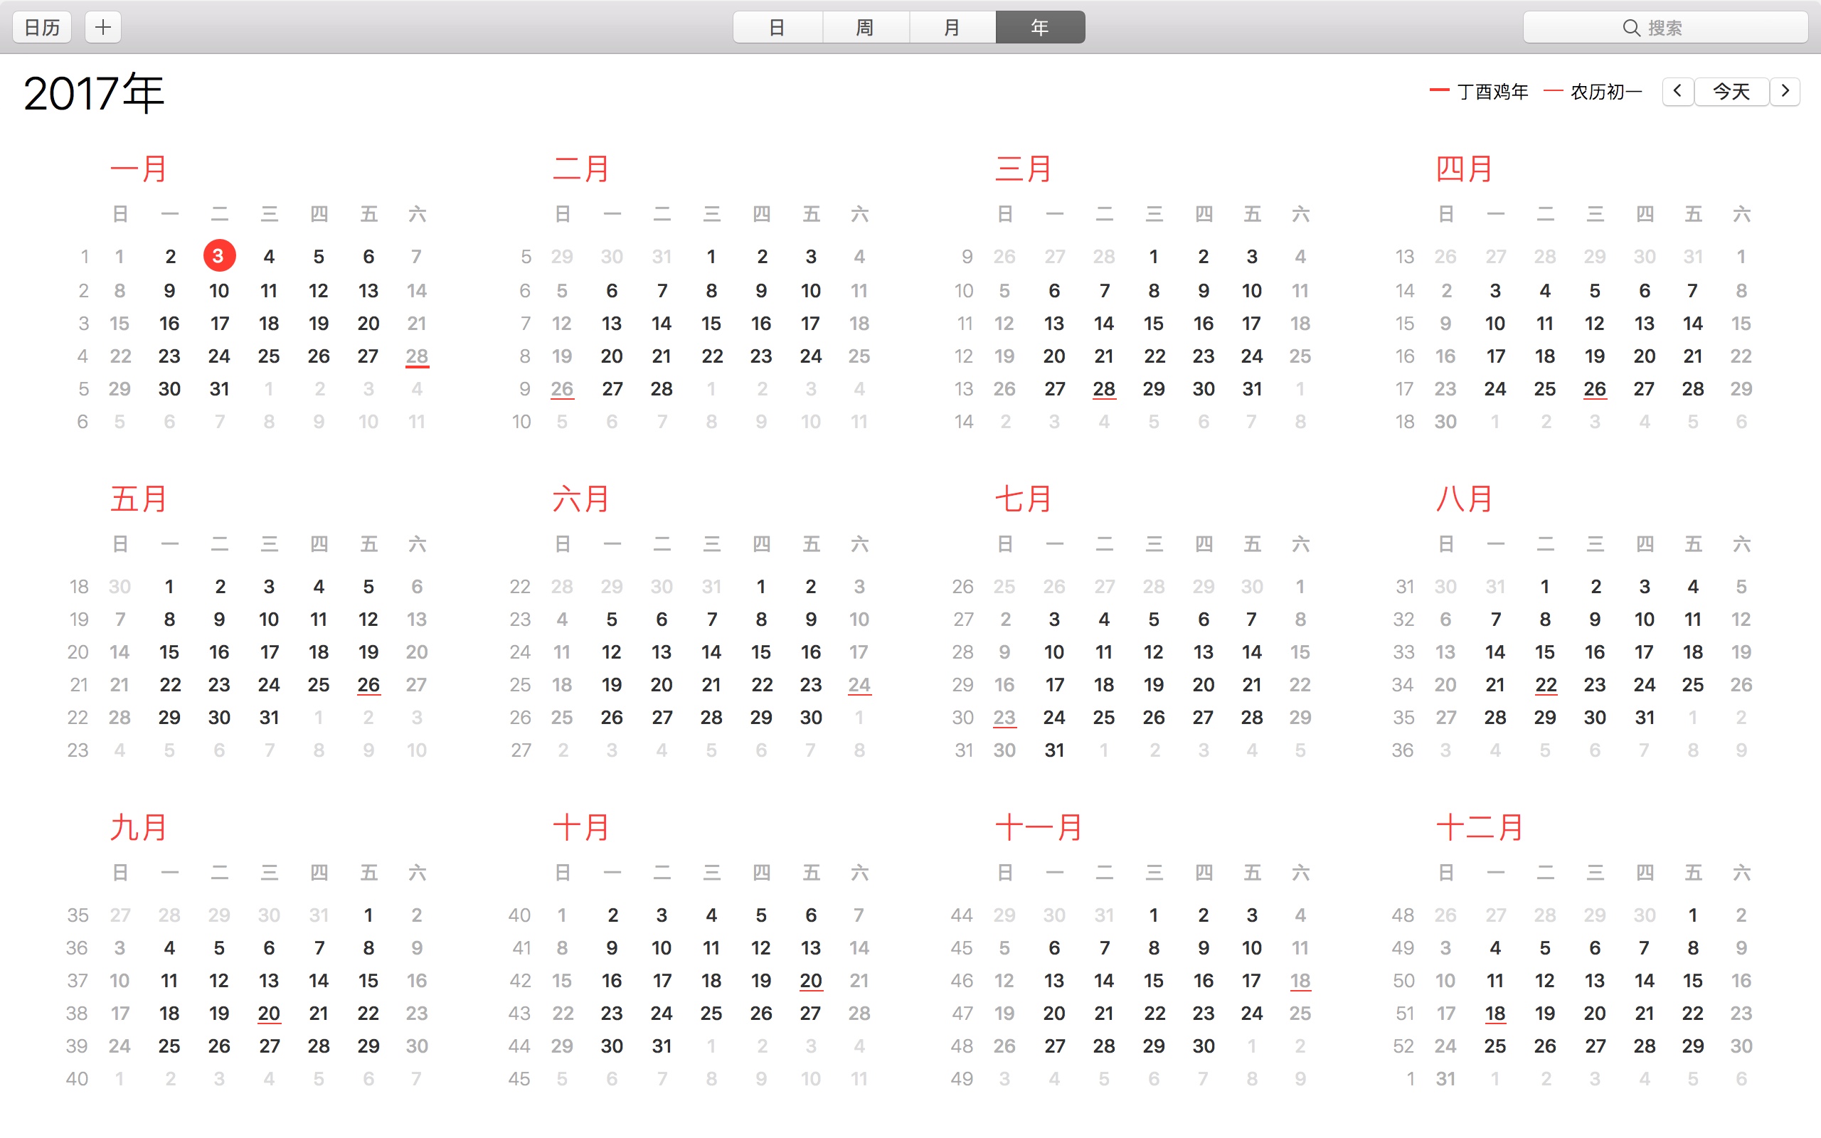Select the 年 year view tab
1821x1138 pixels.
1040,28
